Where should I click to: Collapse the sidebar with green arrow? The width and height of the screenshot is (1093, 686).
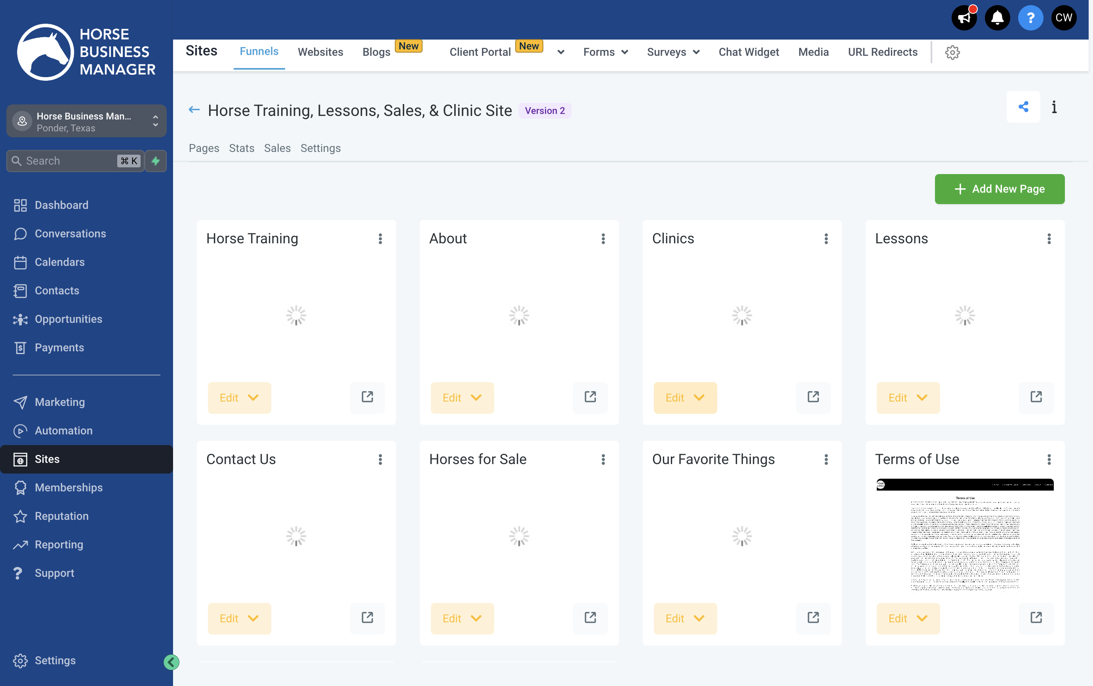171,661
